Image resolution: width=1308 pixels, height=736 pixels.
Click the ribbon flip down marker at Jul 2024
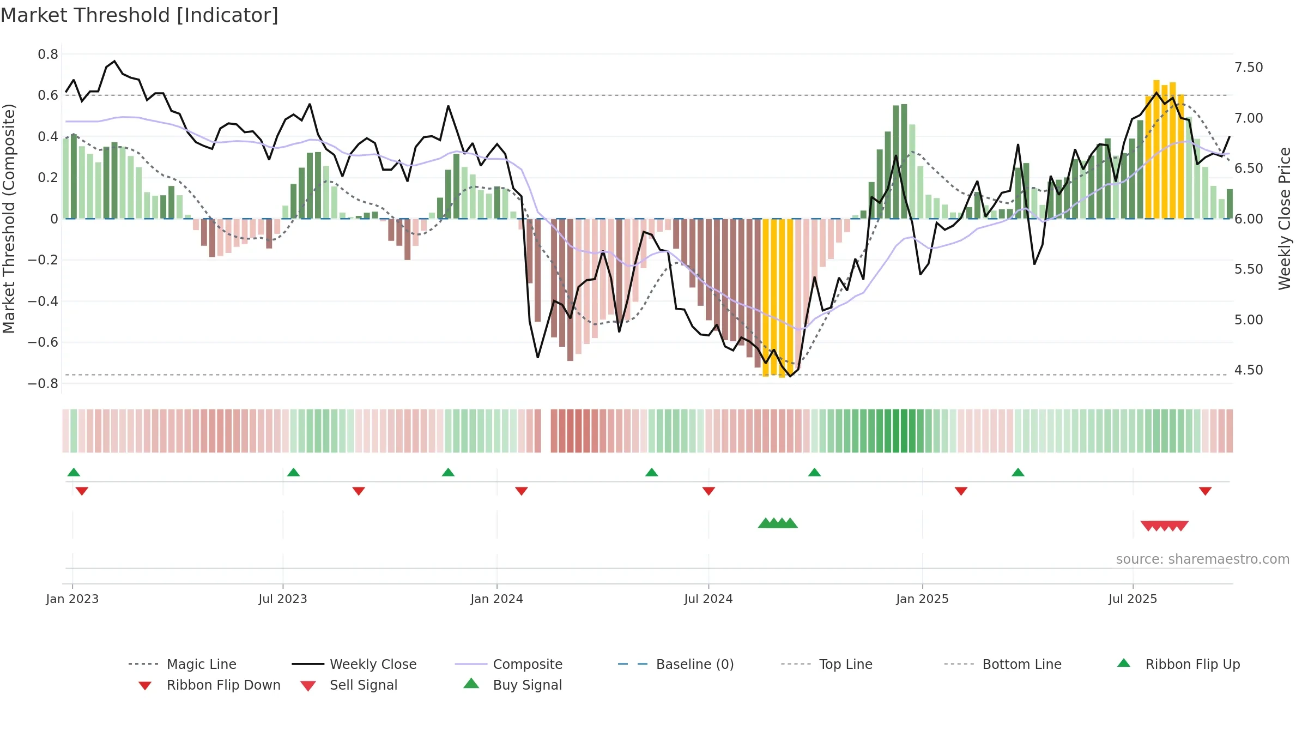[708, 491]
